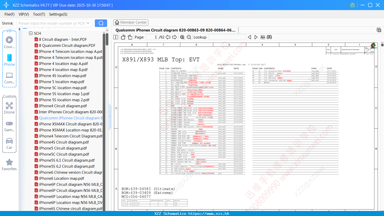Open the File(F) menu
The height and width of the screenshot is (216, 384).
[10, 14]
